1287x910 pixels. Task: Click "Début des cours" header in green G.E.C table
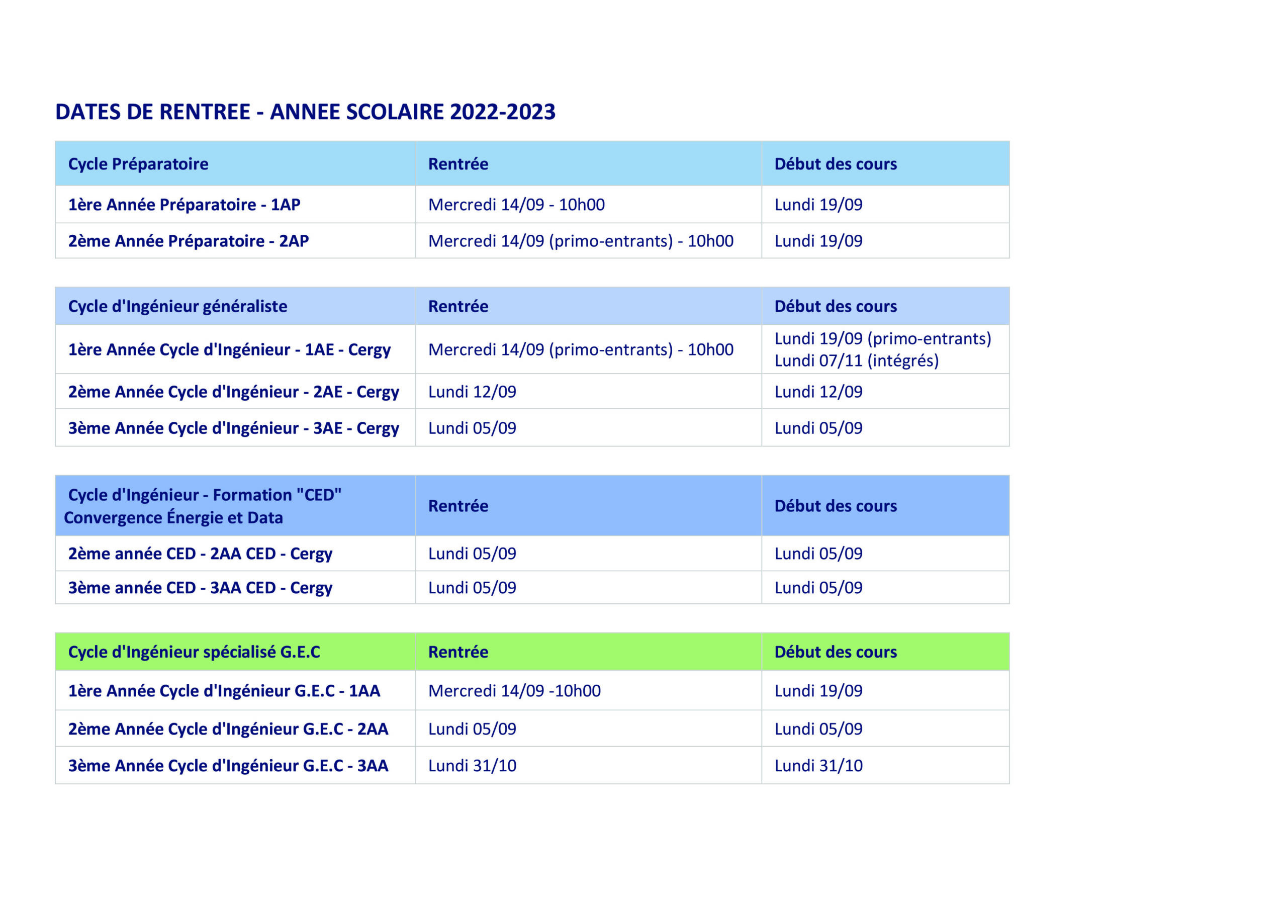tap(835, 652)
